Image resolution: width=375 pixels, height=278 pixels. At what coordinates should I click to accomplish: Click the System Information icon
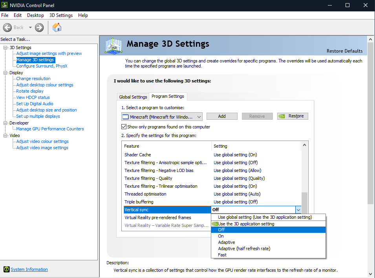coord(6,269)
